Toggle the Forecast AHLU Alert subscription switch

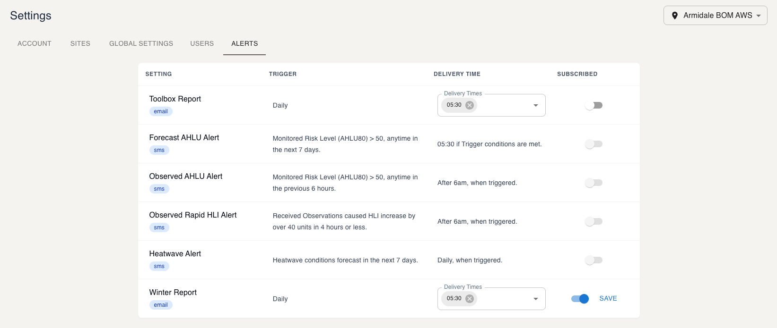coord(594,144)
